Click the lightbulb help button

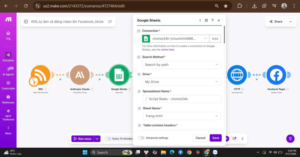point(290,139)
